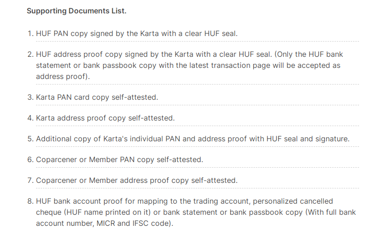
Task: Click "Karta address proof copy self-attested" item
Action: tap(105, 118)
